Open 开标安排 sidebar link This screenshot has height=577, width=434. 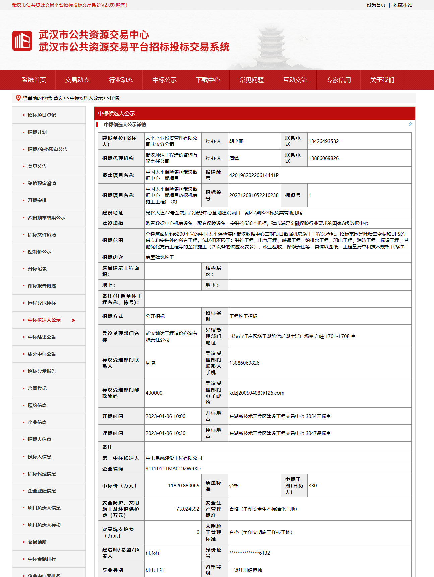pyautogui.click(x=37, y=200)
